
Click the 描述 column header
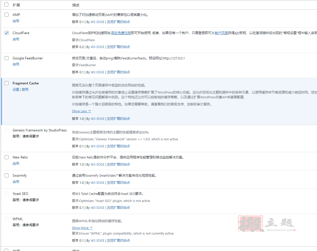[76, 5]
